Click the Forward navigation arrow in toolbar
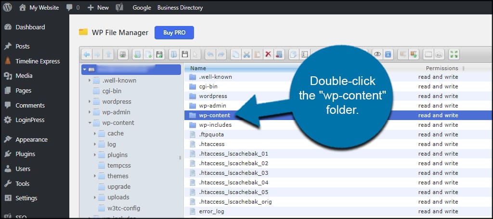Viewport: 493px width, 219px height. pyautogui.click(x=97, y=54)
